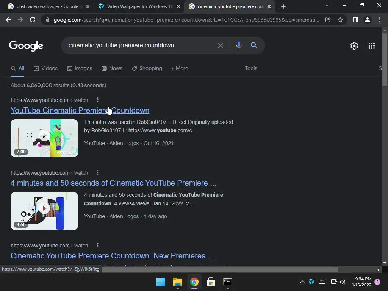Open the Google apps grid
This screenshot has width=388, height=291.
point(371,46)
